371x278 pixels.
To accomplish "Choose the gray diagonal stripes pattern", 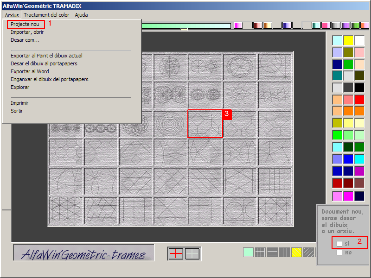I will pyautogui.click(x=308, y=252).
